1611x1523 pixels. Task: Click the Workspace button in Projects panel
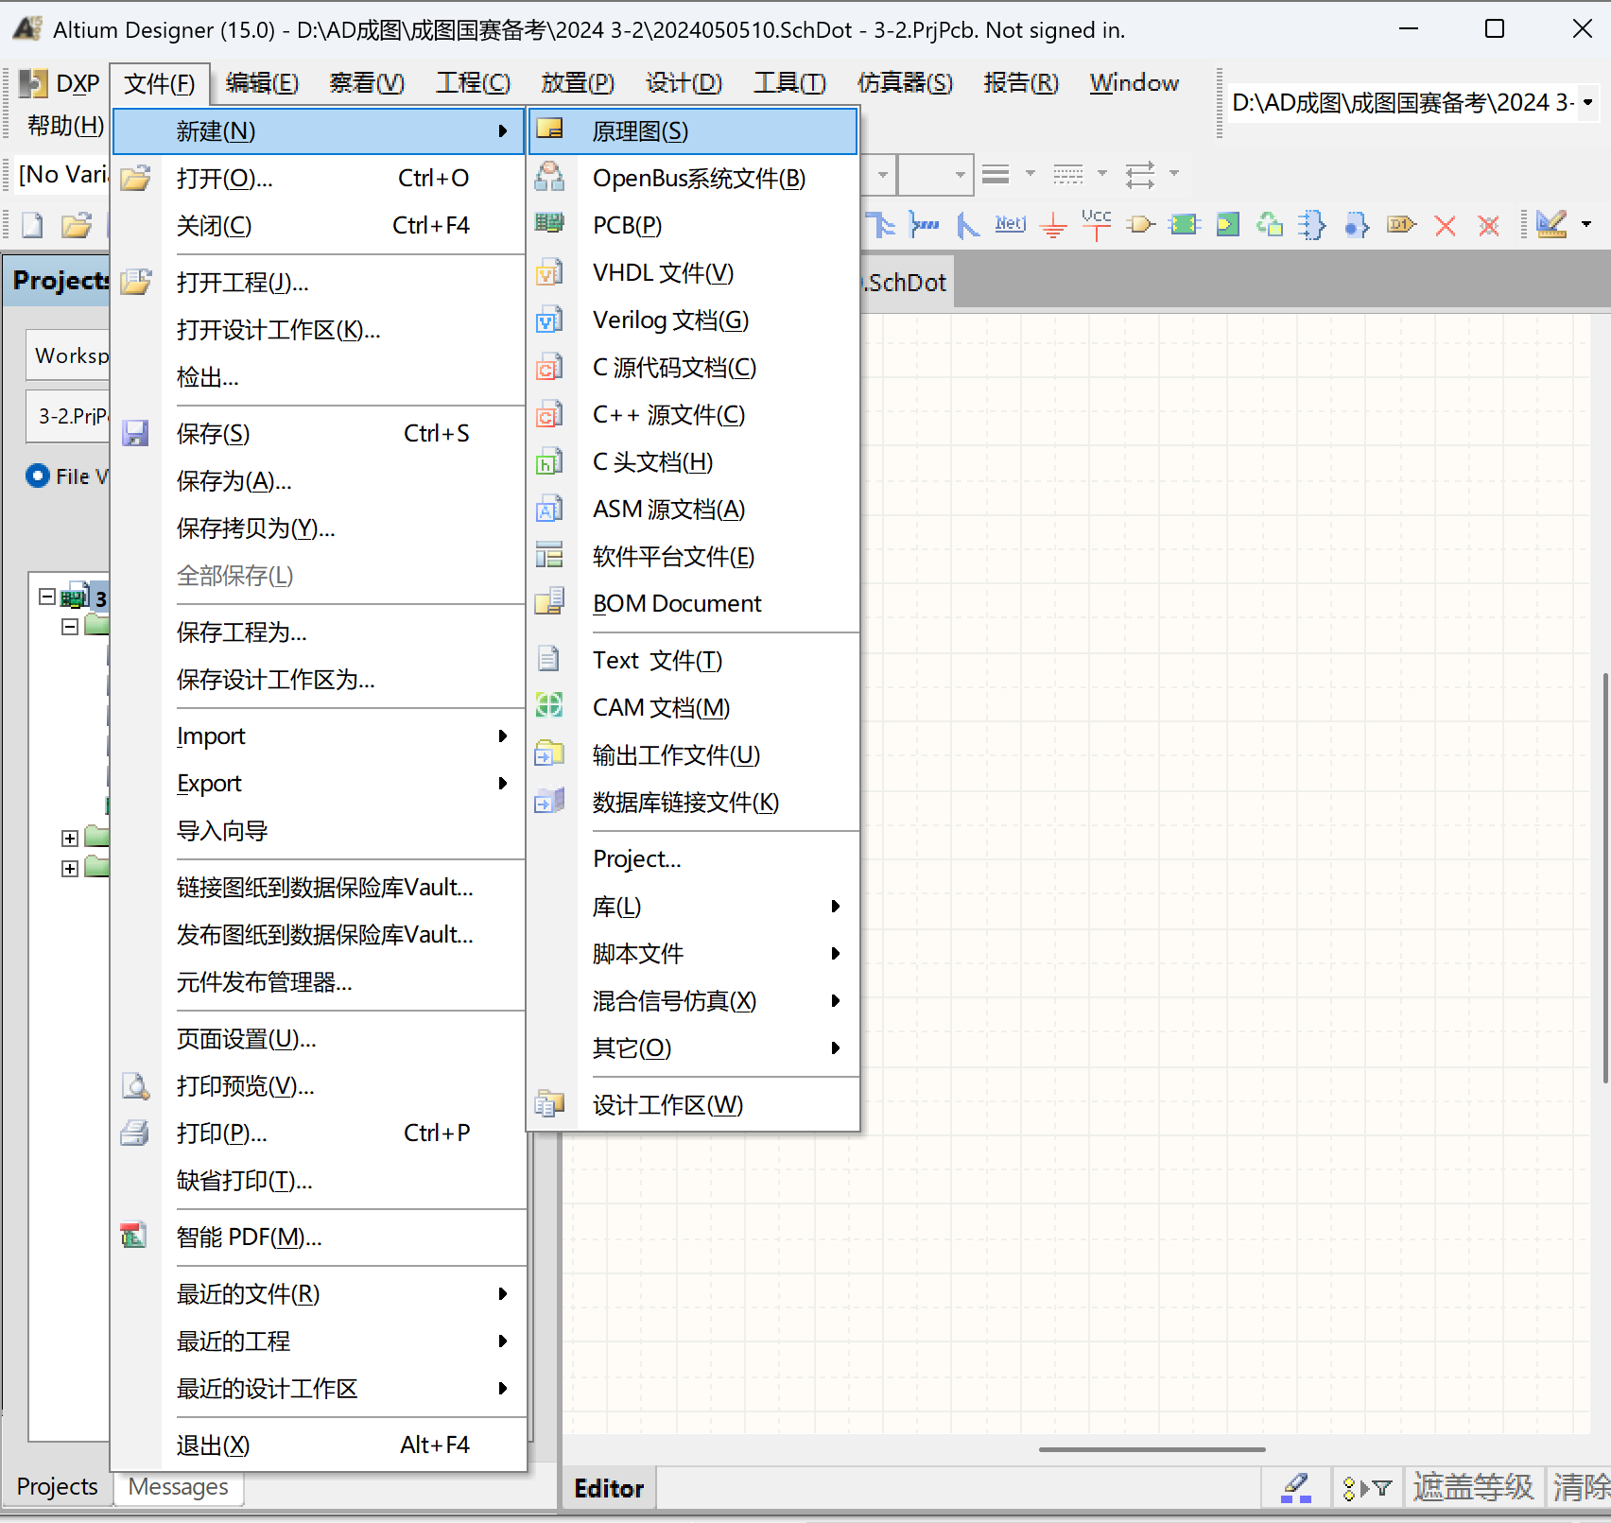(68, 355)
